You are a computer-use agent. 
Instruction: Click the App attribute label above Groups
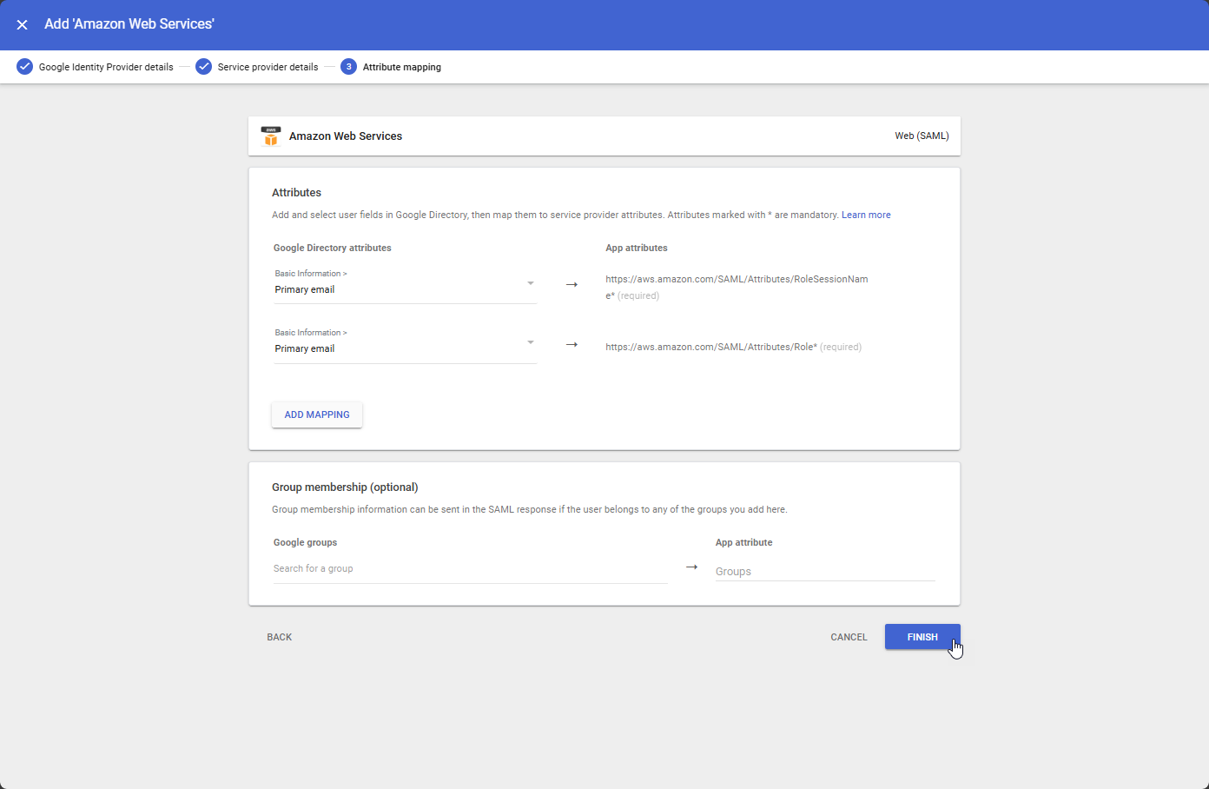[x=743, y=542]
